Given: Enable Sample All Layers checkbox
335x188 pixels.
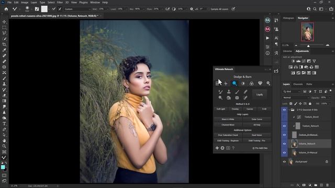Looking at the screenshot, I should (x=208, y=9).
